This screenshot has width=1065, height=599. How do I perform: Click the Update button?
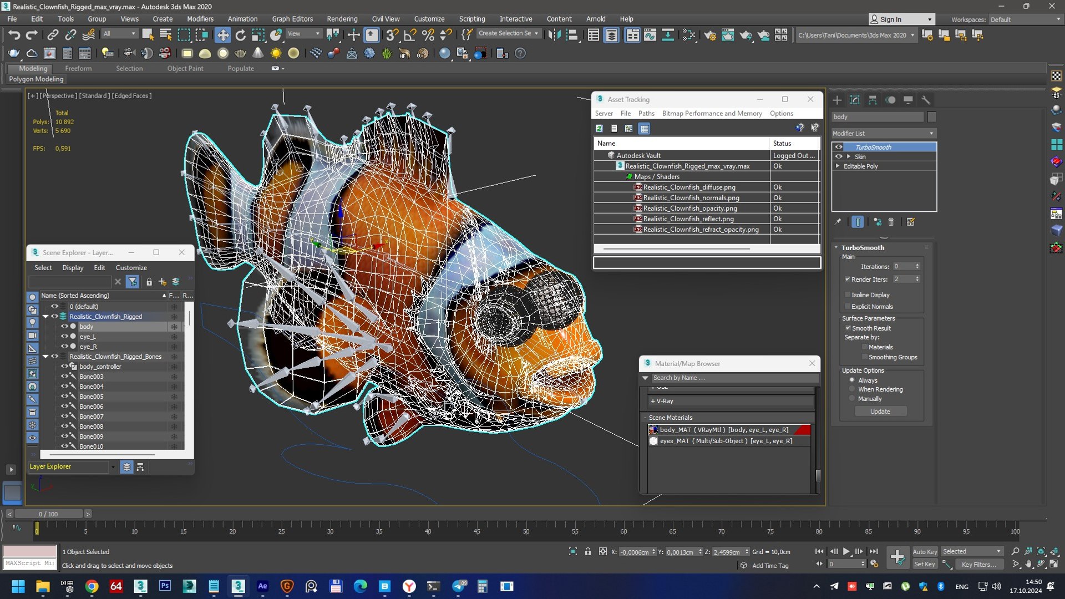(880, 411)
